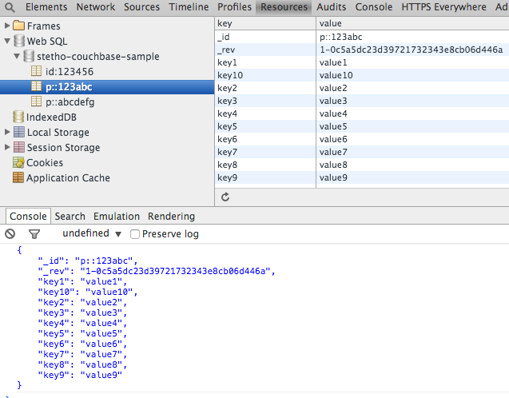Expand the Frames tree node
This screenshot has height=398, width=509.
tap(7, 26)
